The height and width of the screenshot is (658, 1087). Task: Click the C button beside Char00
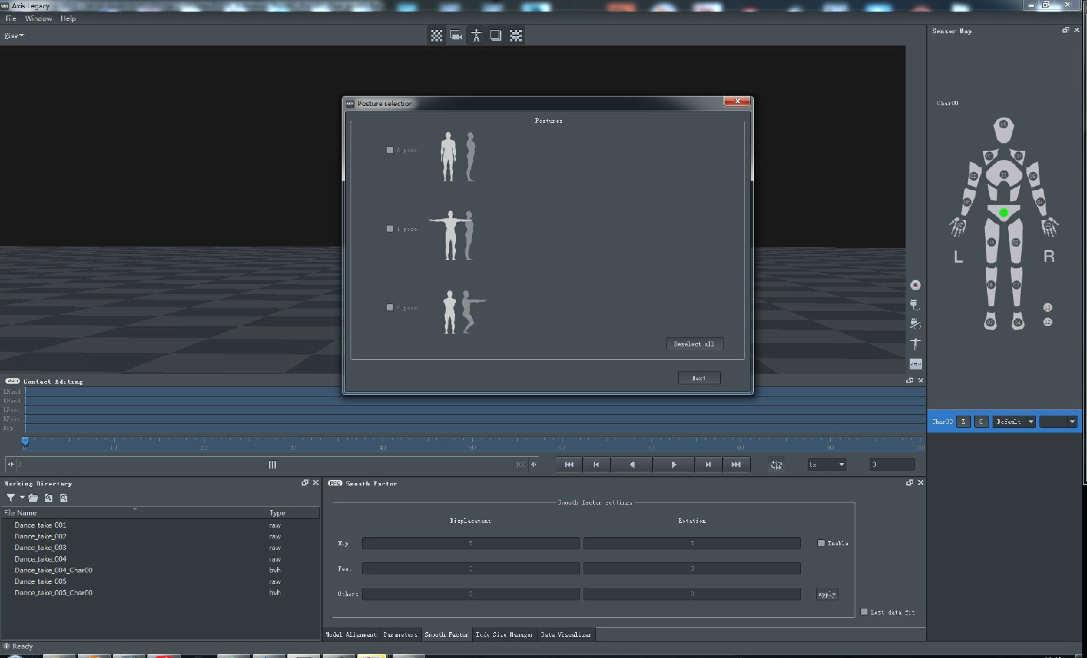coord(981,422)
